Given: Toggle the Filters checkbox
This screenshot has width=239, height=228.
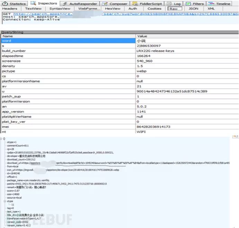Looking at the screenshot, I should coord(188,3).
